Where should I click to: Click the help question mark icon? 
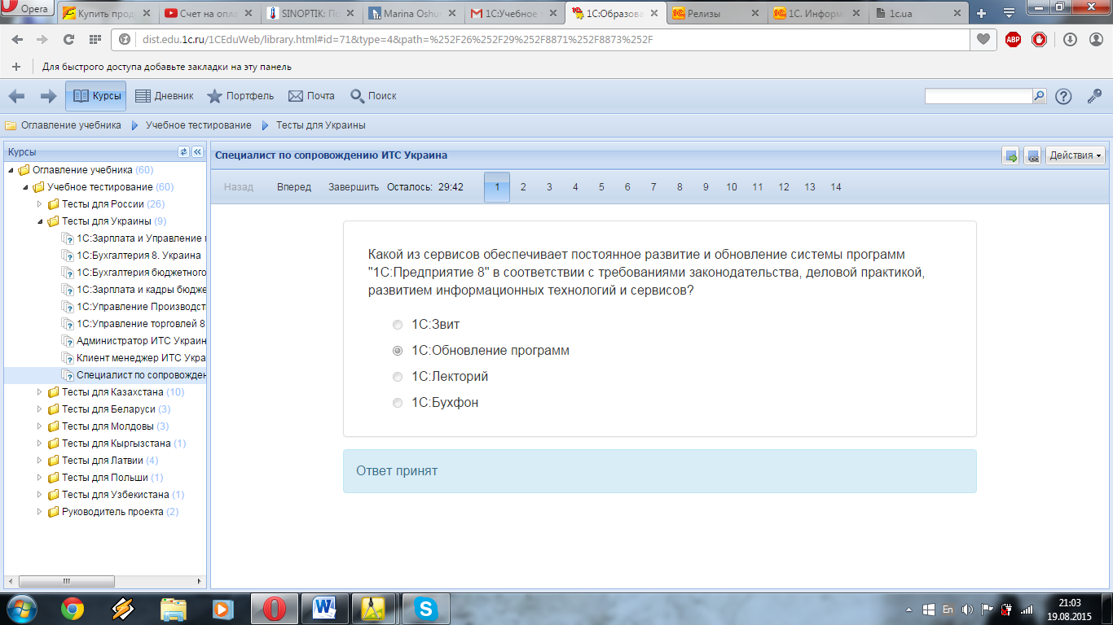pyautogui.click(x=1063, y=96)
